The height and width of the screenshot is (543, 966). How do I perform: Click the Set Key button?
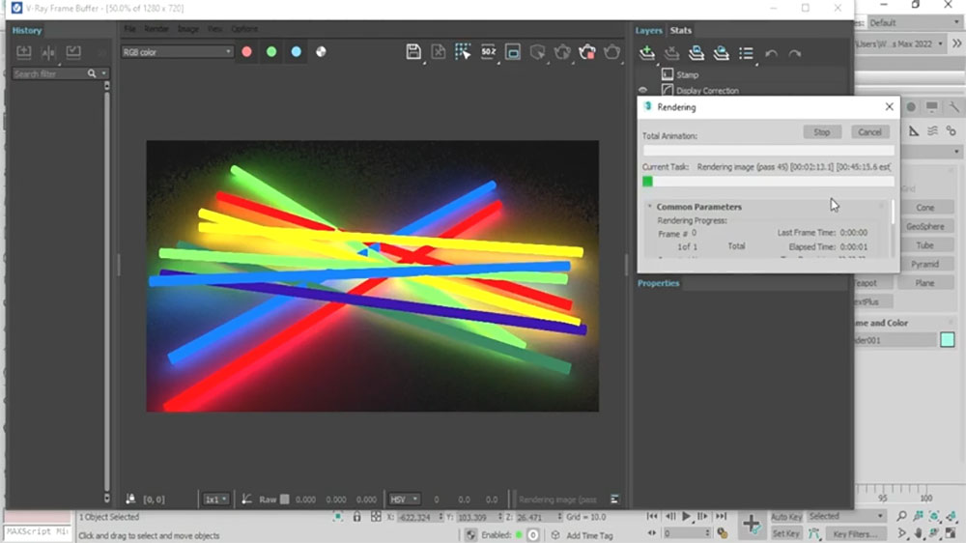[x=786, y=533]
